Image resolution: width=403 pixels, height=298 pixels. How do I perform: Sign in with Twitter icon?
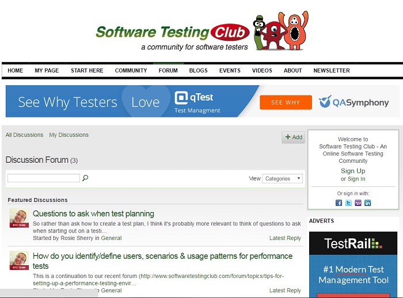[x=348, y=203]
